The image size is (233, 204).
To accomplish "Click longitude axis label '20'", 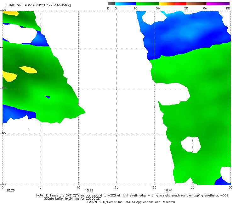I will pyautogui.click(x=154, y=188).
